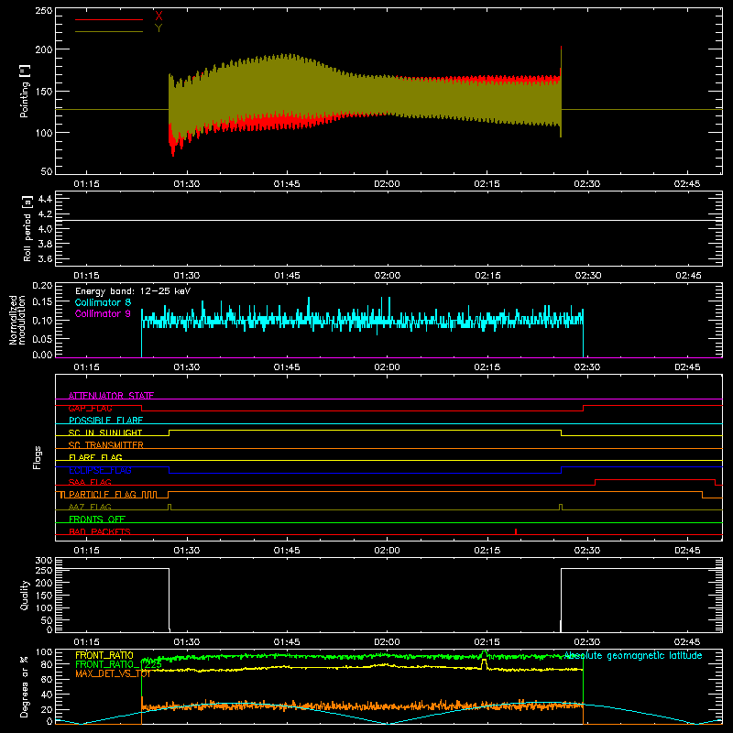This screenshot has height=733, width=733.
Task: Click 01:15 time label under Flags plot
Action: 86,551
